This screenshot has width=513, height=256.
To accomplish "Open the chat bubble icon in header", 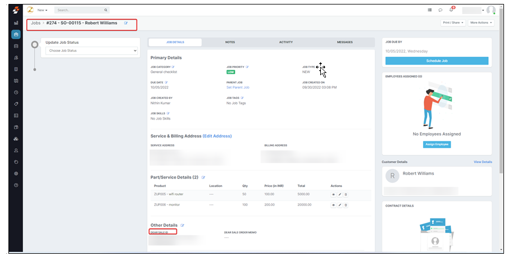I will tap(441, 10).
